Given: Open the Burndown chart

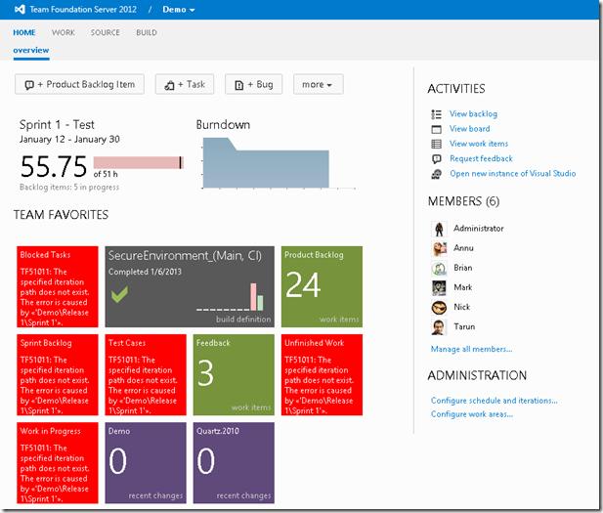Looking at the screenshot, I should (278, 163).
